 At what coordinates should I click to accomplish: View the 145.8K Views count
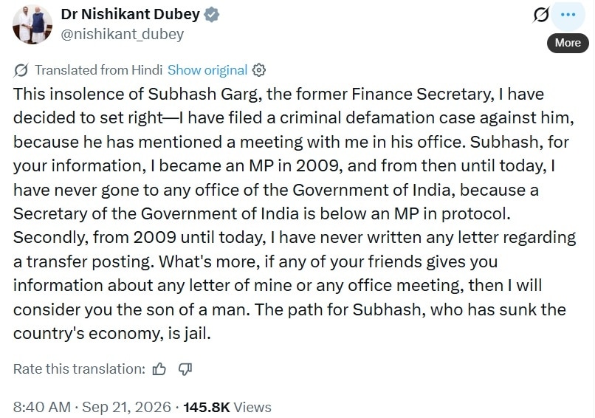[227, 407]
